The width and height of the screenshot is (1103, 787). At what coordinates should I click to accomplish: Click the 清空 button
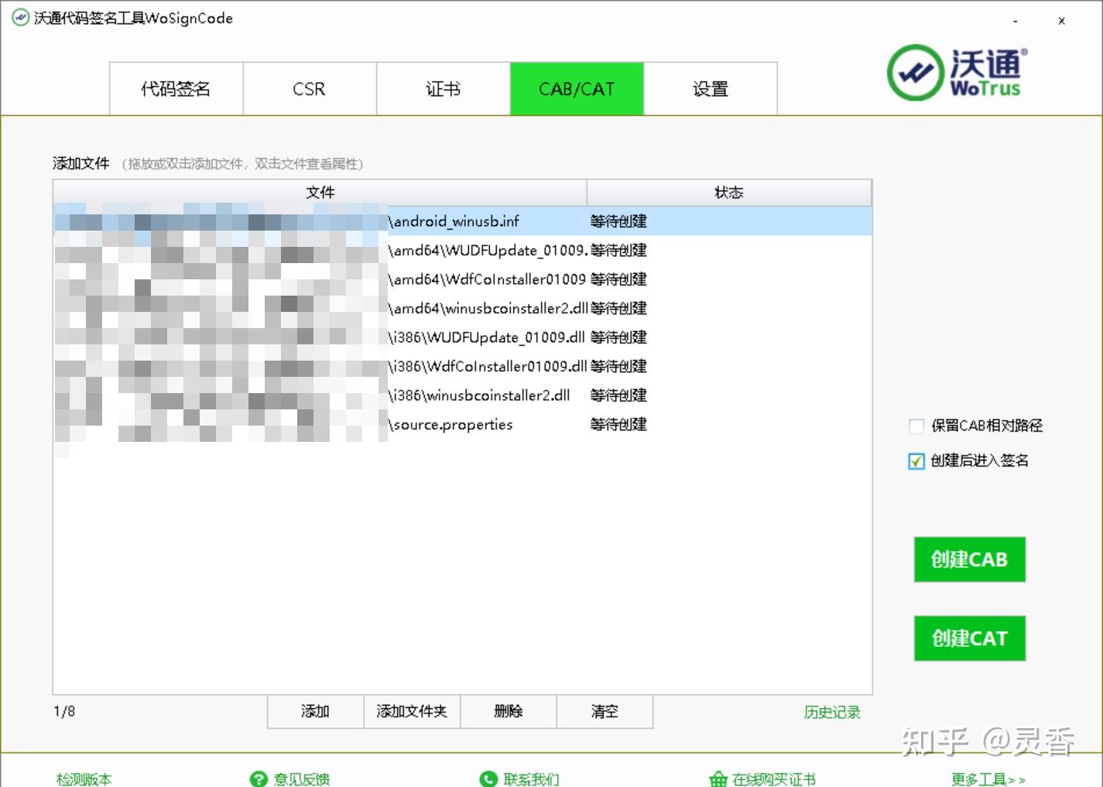(x=605, y=711)
